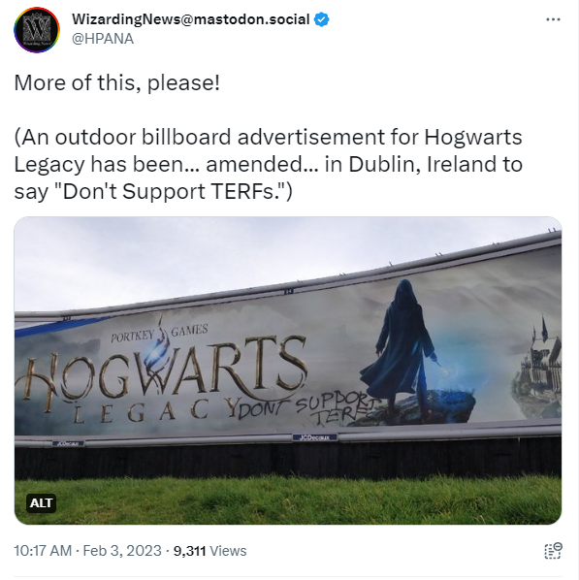Click the tweet text 'More of this, please!'
Viewport: 579px width, 580px height.
117,82
